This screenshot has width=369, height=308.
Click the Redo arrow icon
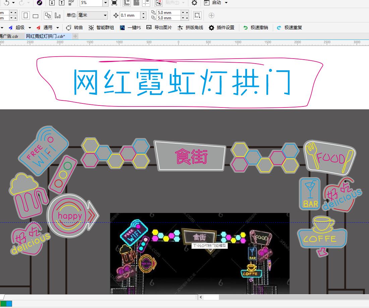(x=21, y=3)
